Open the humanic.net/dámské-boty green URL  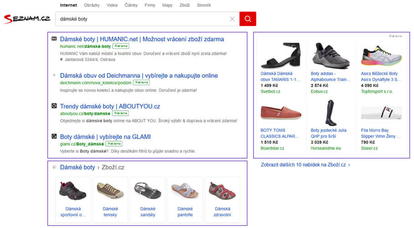pyautogui.click(x=85, y=46)
